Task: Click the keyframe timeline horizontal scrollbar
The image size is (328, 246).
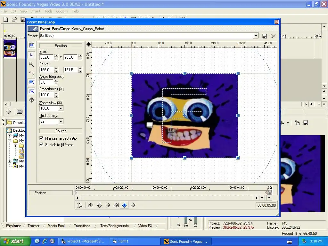Action: (x=167, y=198)
